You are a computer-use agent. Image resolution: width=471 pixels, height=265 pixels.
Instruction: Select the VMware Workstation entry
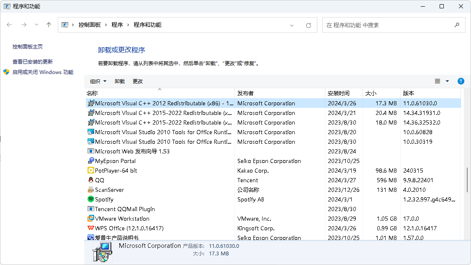(x=273, y=219)
